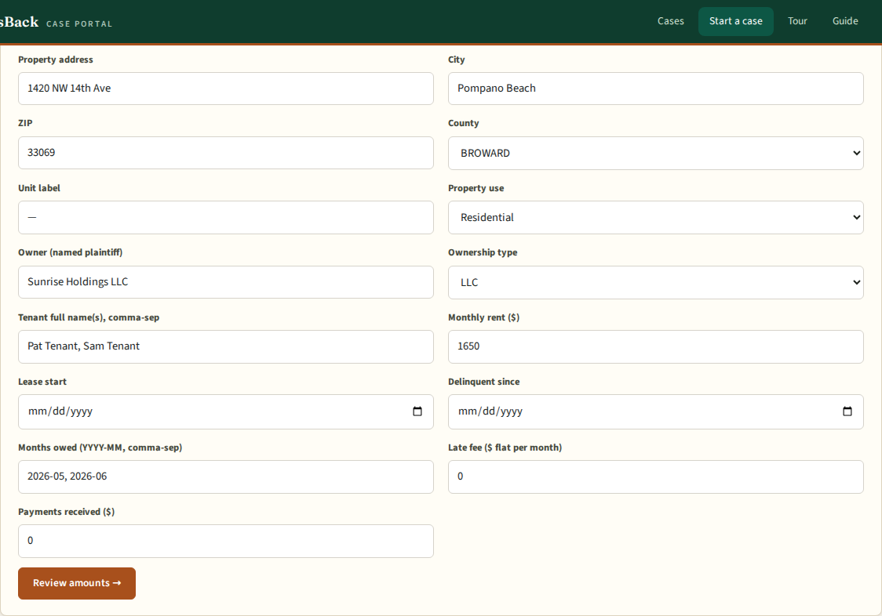Click the Lease start date input
The width and height of the screenshot is (882, 616).
225,411
